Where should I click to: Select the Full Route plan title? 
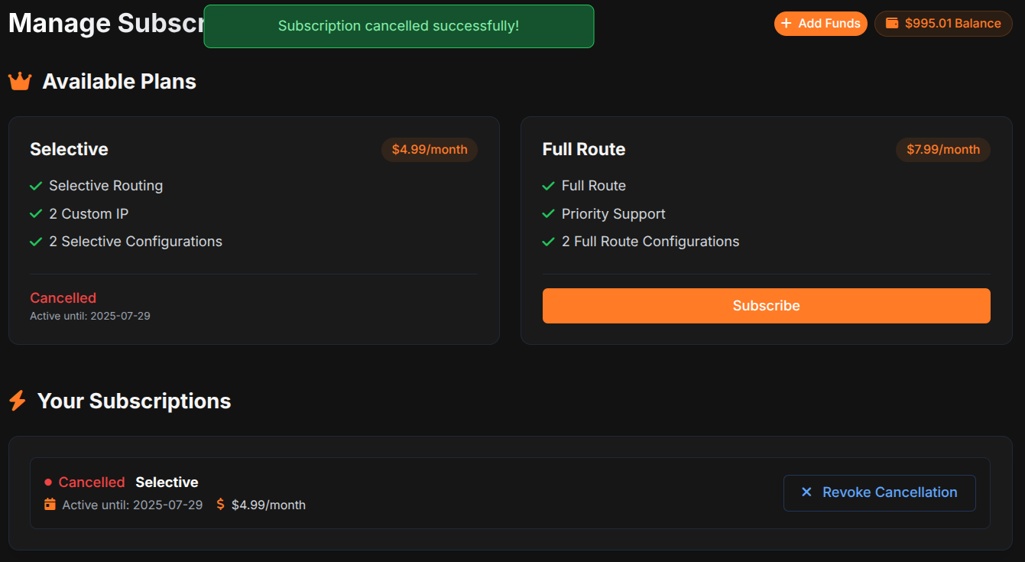pyautogui.click(x=584, y=149)
